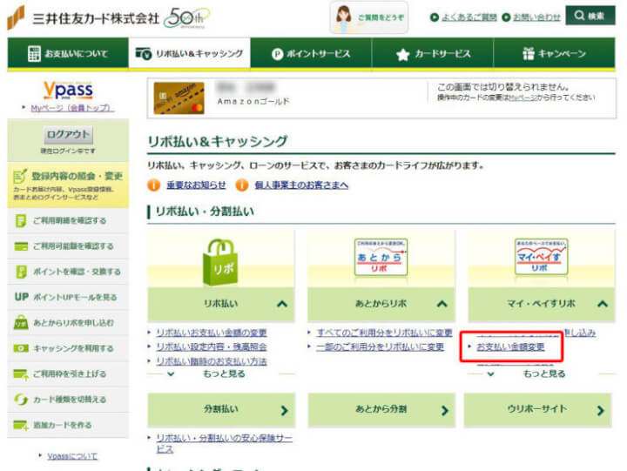The image size is (627, 471).
Task: Open 個人事業主のお客さまへ link
Action: 301,185
